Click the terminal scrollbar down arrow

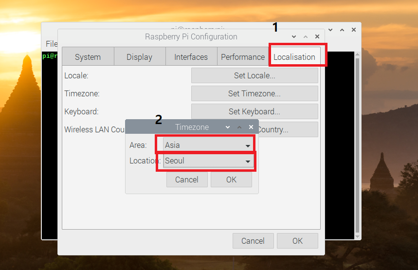tap(358, 237)
